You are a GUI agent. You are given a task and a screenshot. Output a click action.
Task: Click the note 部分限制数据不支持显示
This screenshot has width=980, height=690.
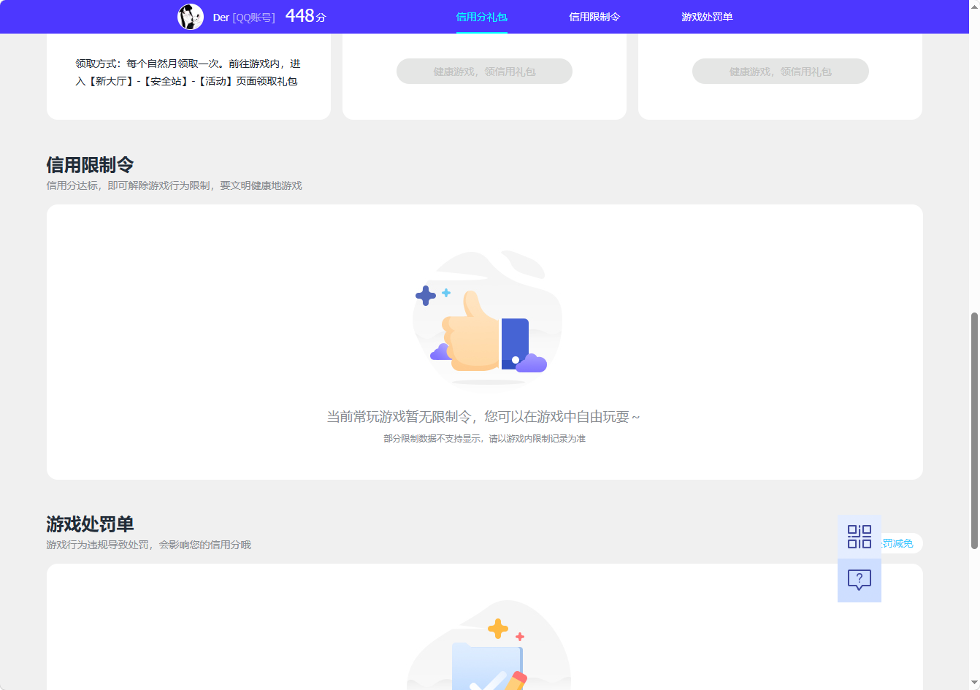[432, 439]
